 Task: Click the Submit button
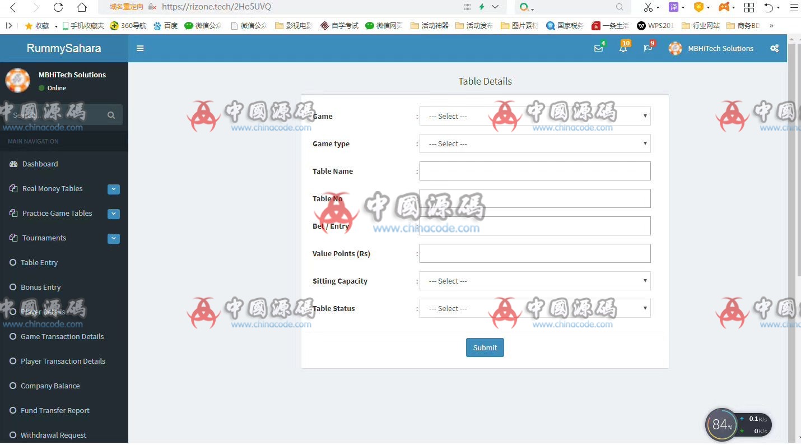pos(485,347)
